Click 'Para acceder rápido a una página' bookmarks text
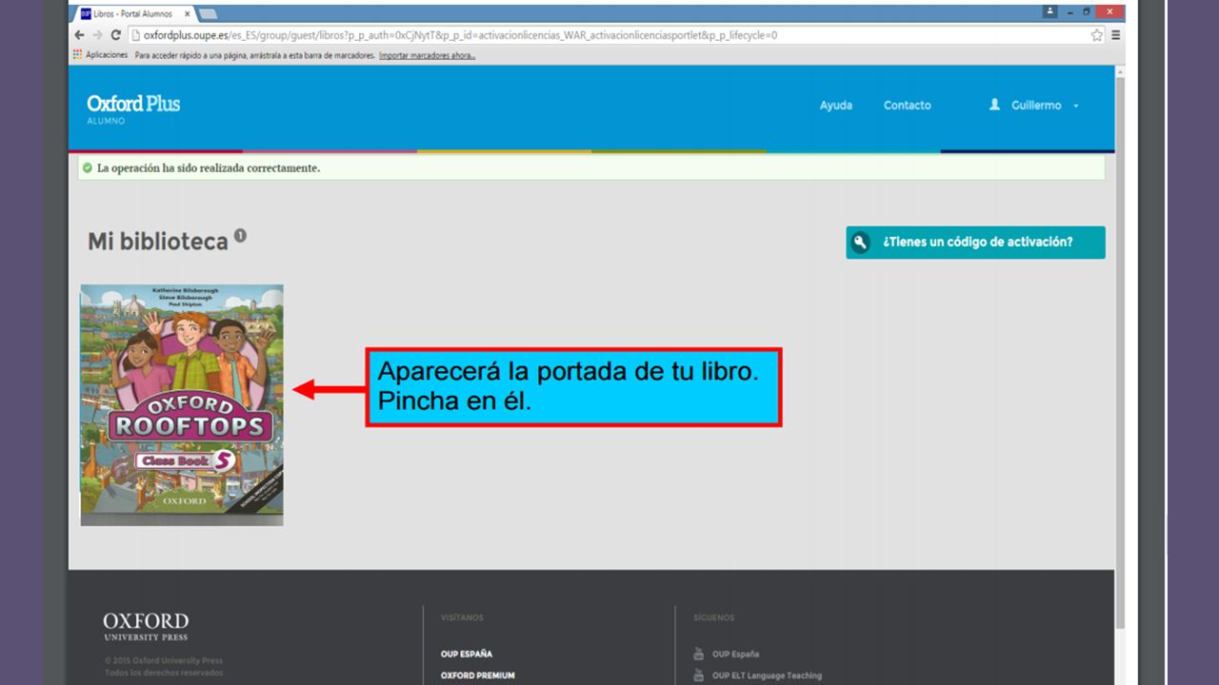This screenshot has height=685, width=1219. click(254, 55)
